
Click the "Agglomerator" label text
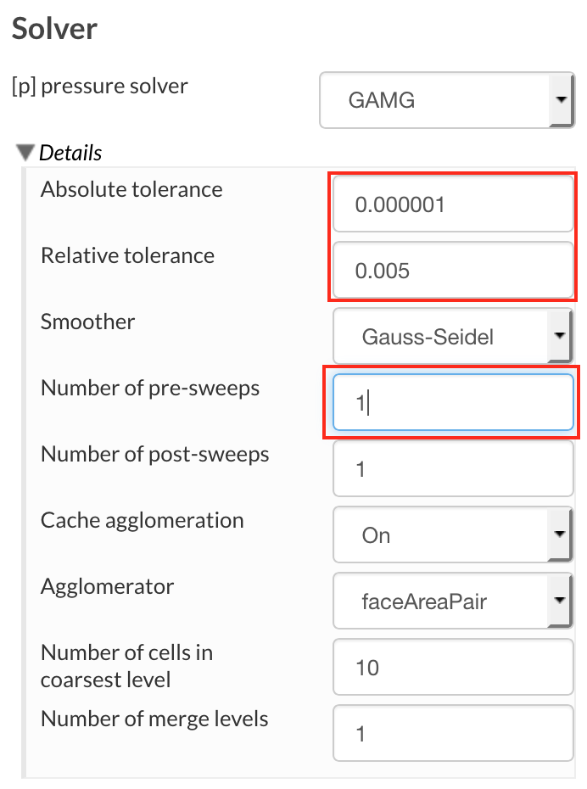click(x=107, y=586)
